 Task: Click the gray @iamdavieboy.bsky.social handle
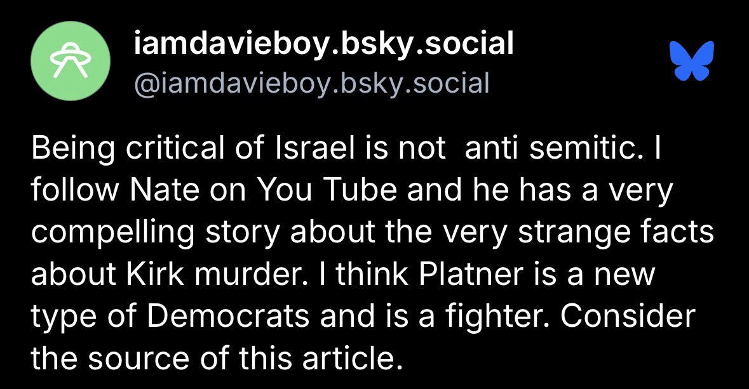pos(311,82)
